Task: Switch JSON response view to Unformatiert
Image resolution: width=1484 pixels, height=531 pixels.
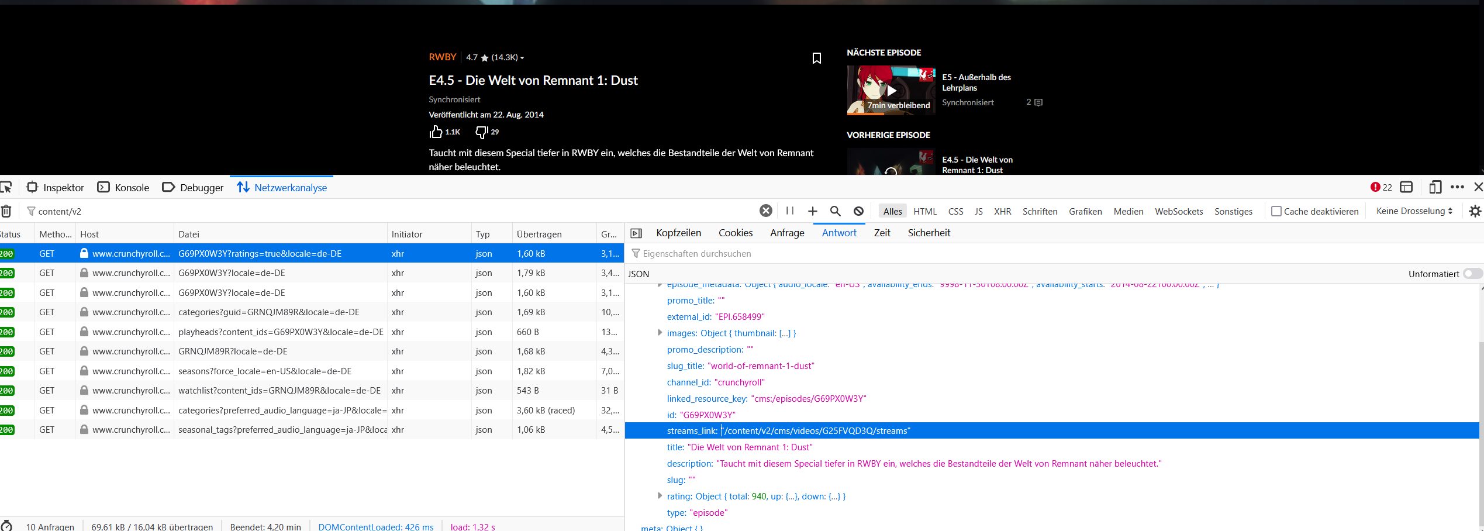Action: [1473, 273]
